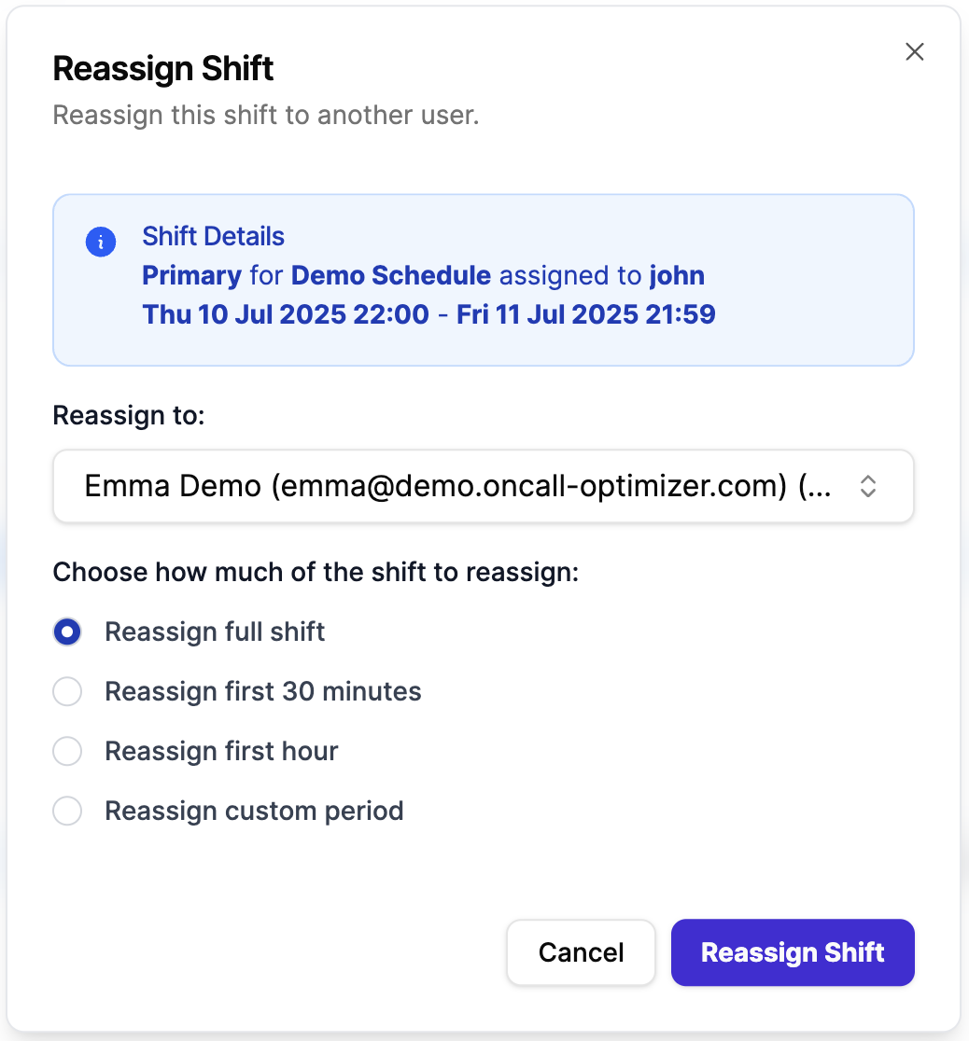The image size is (969, 1041).
Task: Click the blue info icon beside Shift Details
Action: (101, 243)
